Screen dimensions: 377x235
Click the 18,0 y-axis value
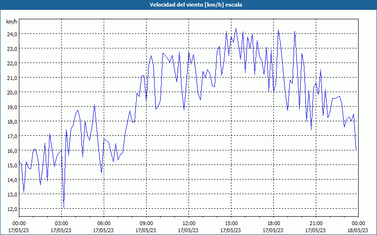12,122
